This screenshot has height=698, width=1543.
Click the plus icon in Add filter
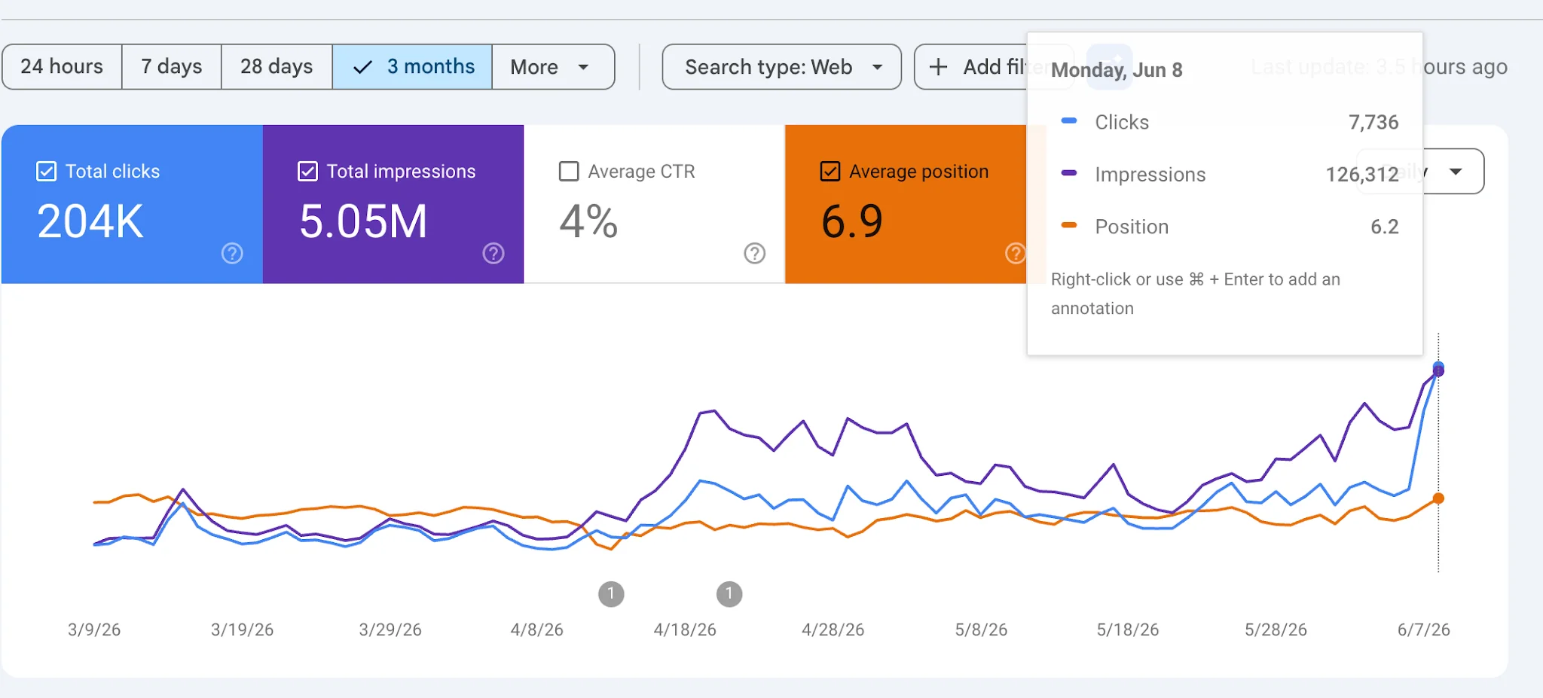938,67
